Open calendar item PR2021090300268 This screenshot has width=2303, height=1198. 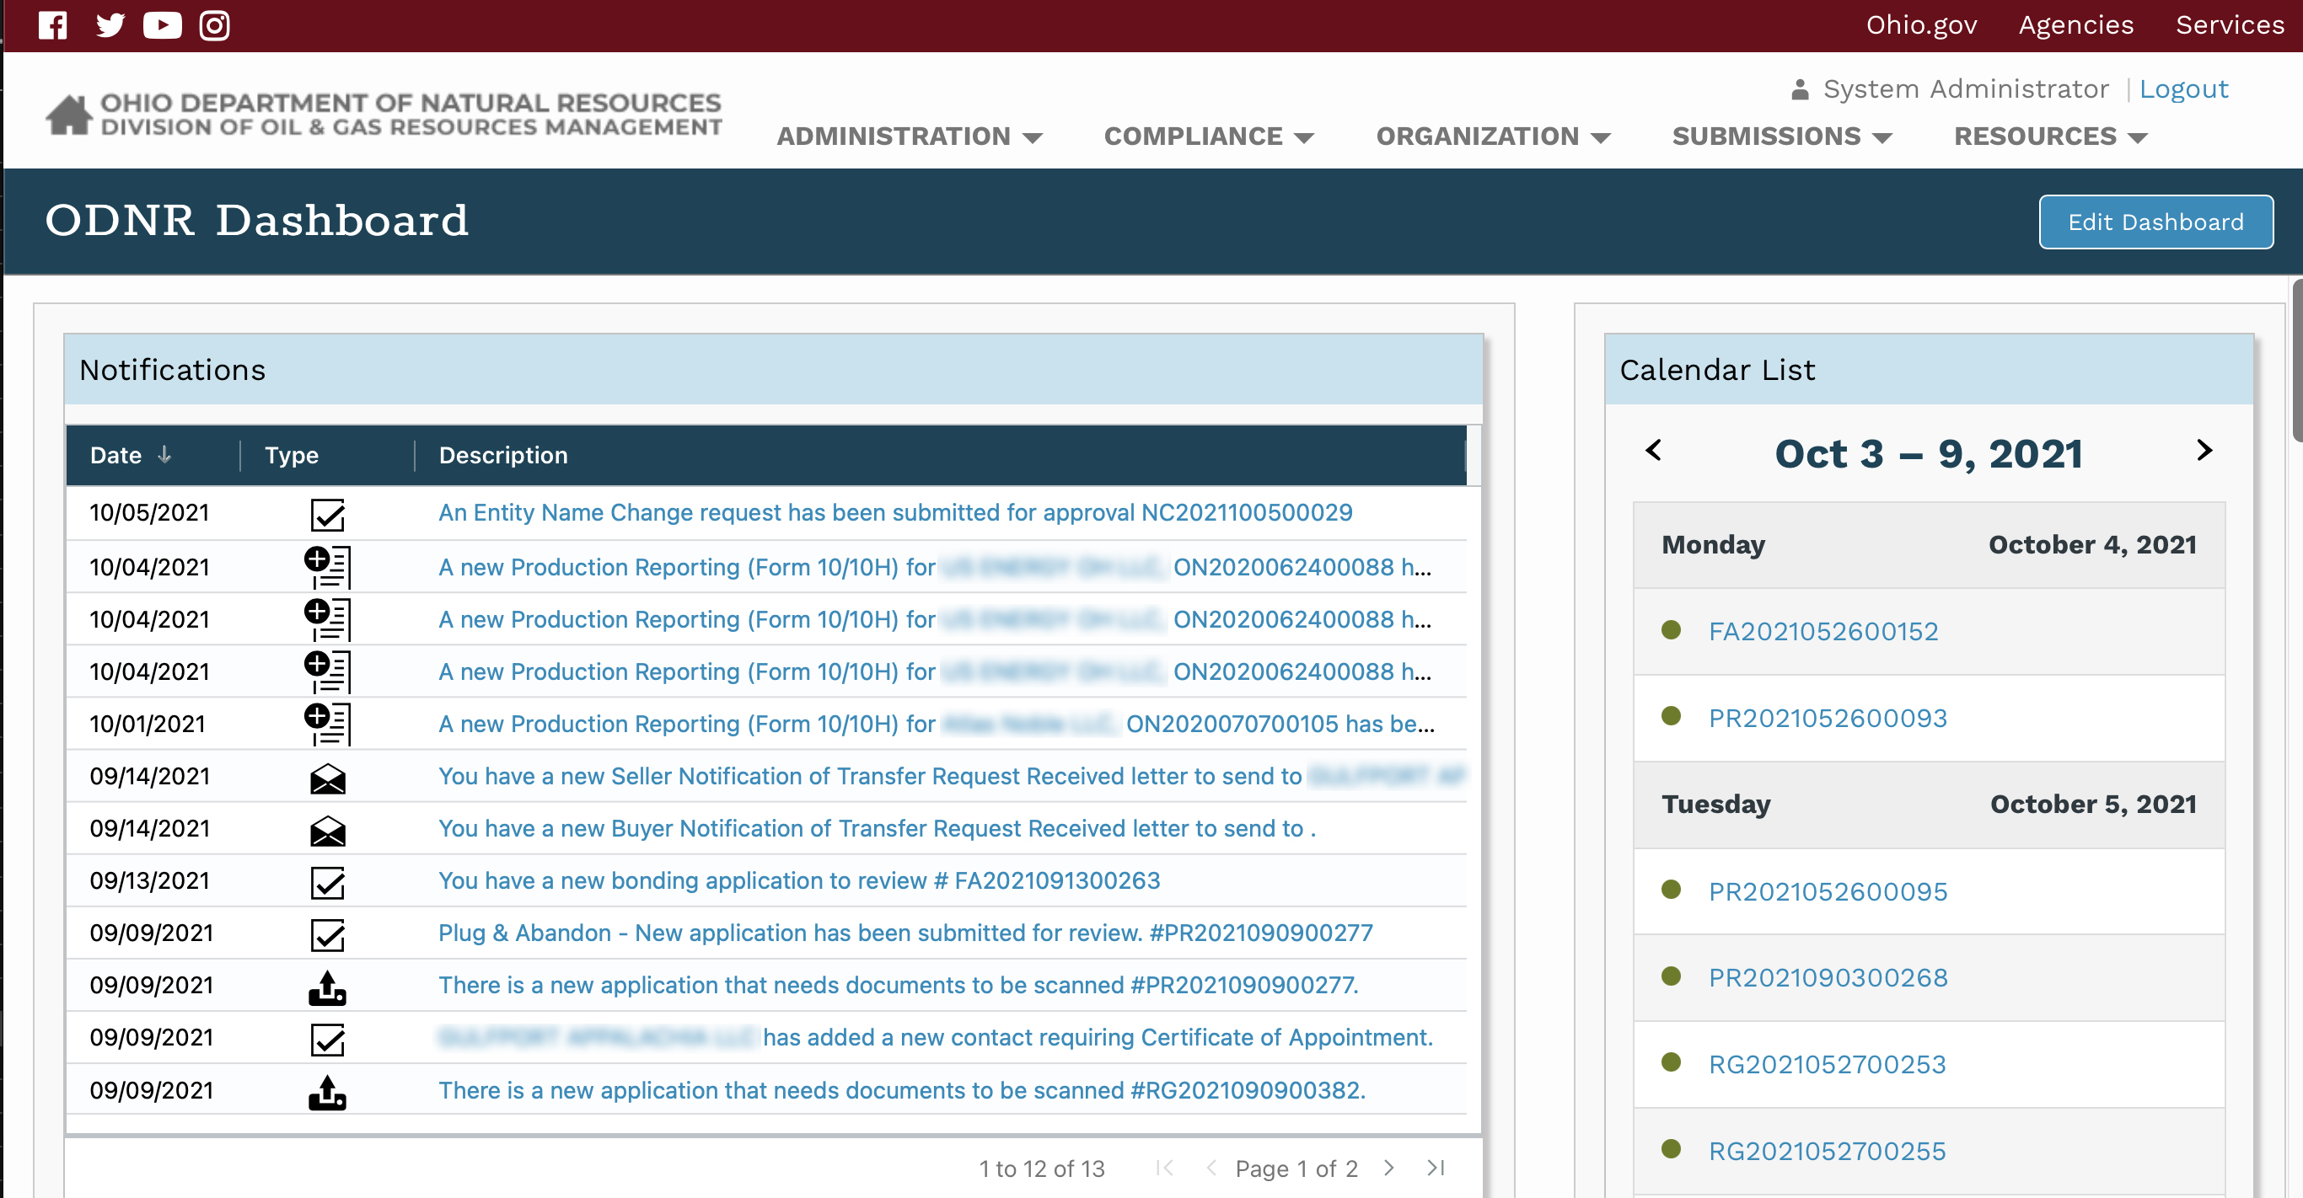coord(1828,977)
